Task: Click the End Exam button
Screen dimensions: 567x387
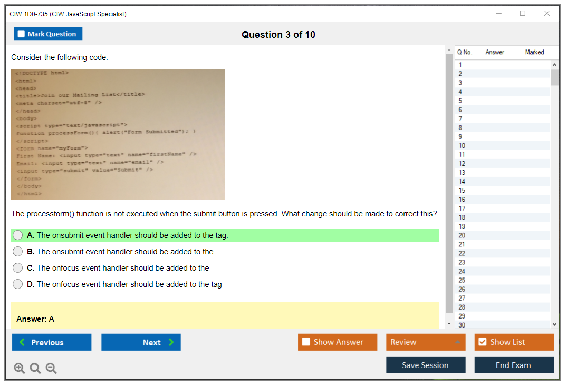Action: tap(514, 365)
